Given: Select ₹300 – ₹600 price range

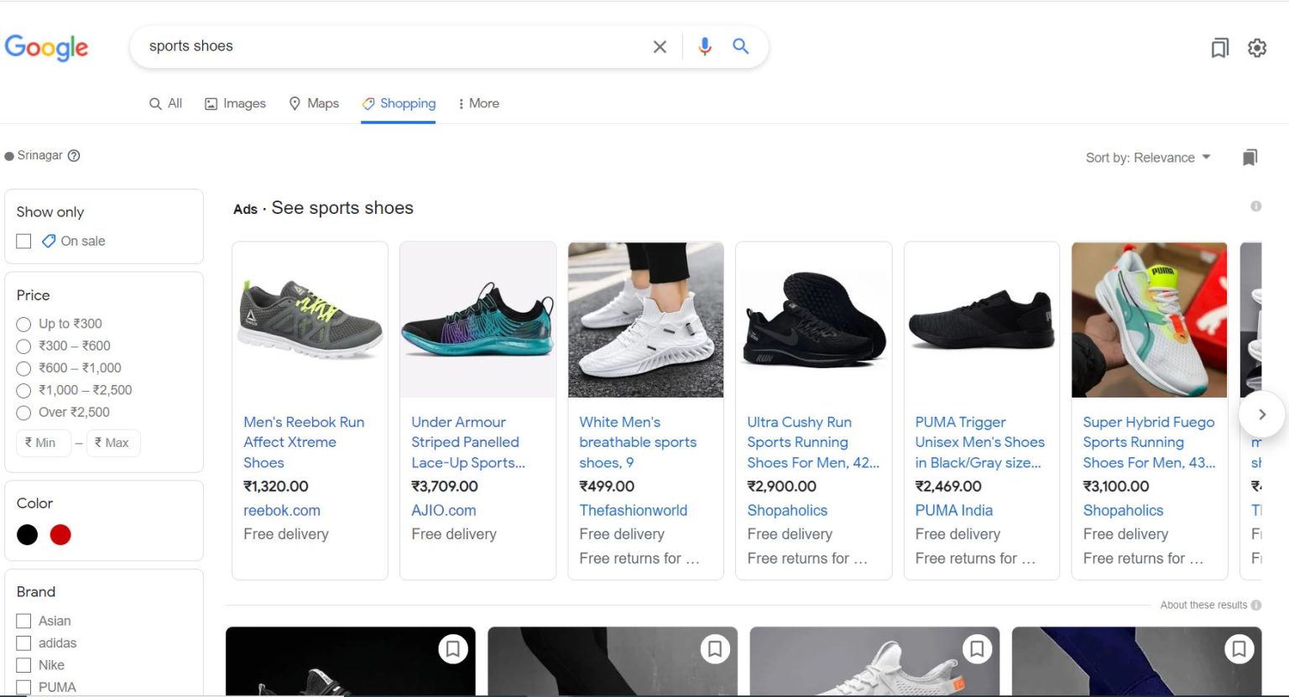Looking at the screenshot, I should click(23, 346).
